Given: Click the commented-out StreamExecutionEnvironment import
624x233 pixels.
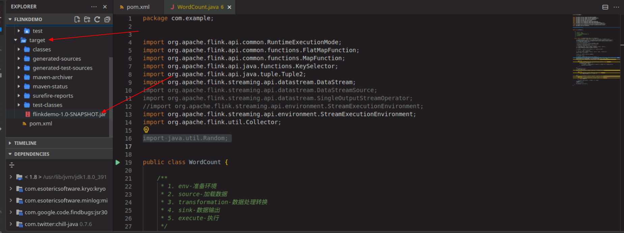Looking at the screenshot, I should point(283,106).
